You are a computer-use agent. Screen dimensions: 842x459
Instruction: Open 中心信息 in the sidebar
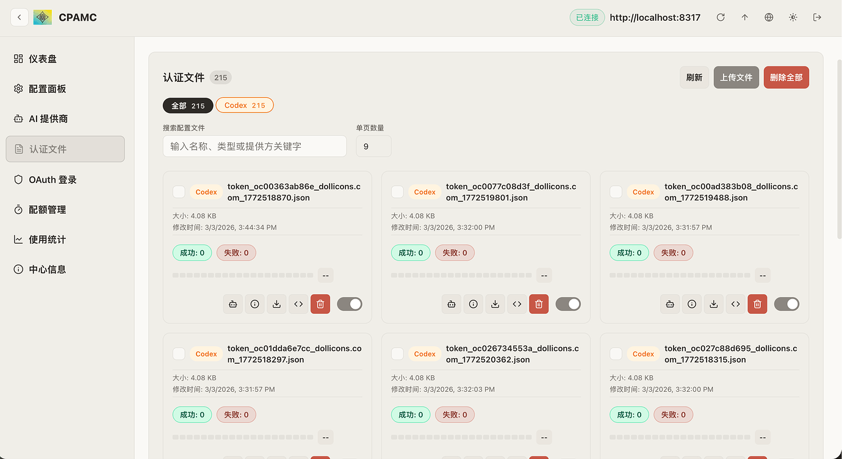point(65,269)
